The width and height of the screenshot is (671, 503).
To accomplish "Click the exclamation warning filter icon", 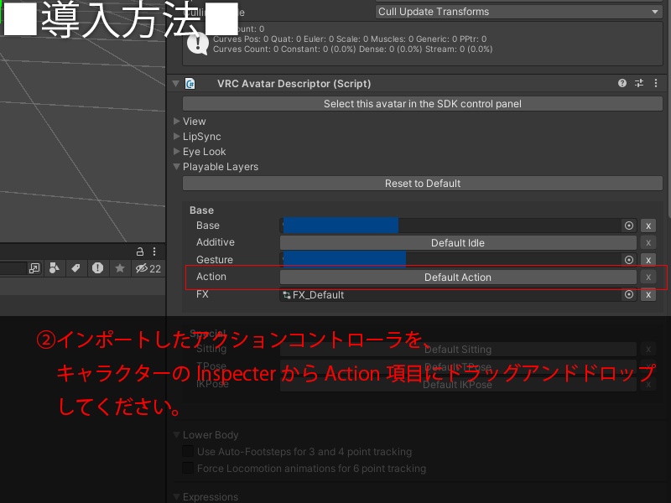I will (x=98, y=268).
